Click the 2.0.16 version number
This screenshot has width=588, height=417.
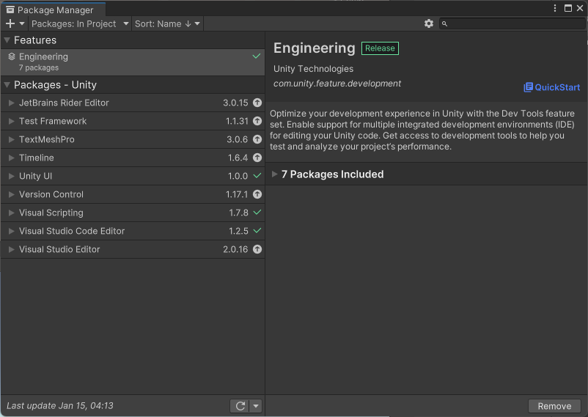click(235, 249)
